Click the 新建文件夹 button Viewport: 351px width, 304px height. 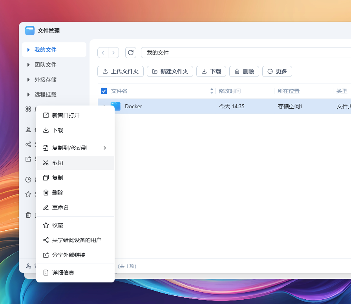coord(170,71)
